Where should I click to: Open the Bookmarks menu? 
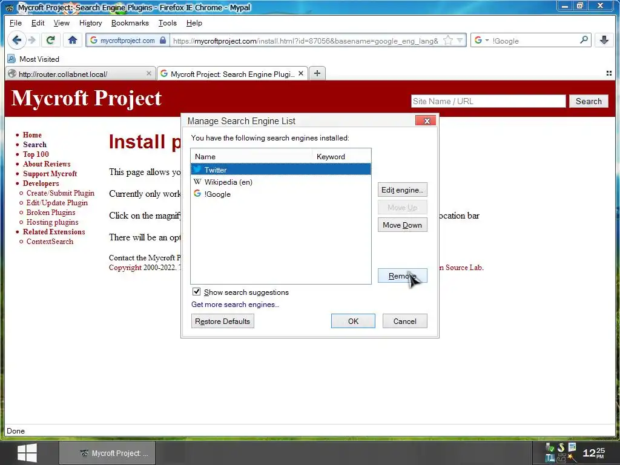130,23
